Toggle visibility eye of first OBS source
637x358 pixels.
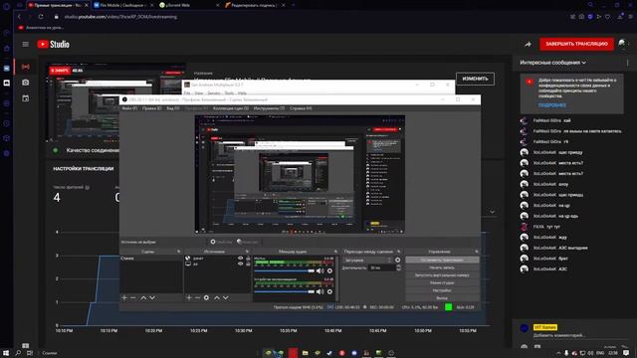[x=240, y=259]
